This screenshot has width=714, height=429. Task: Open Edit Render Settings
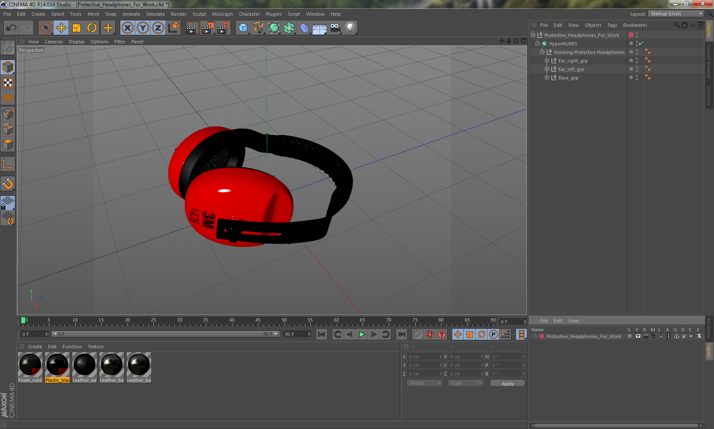223,28
